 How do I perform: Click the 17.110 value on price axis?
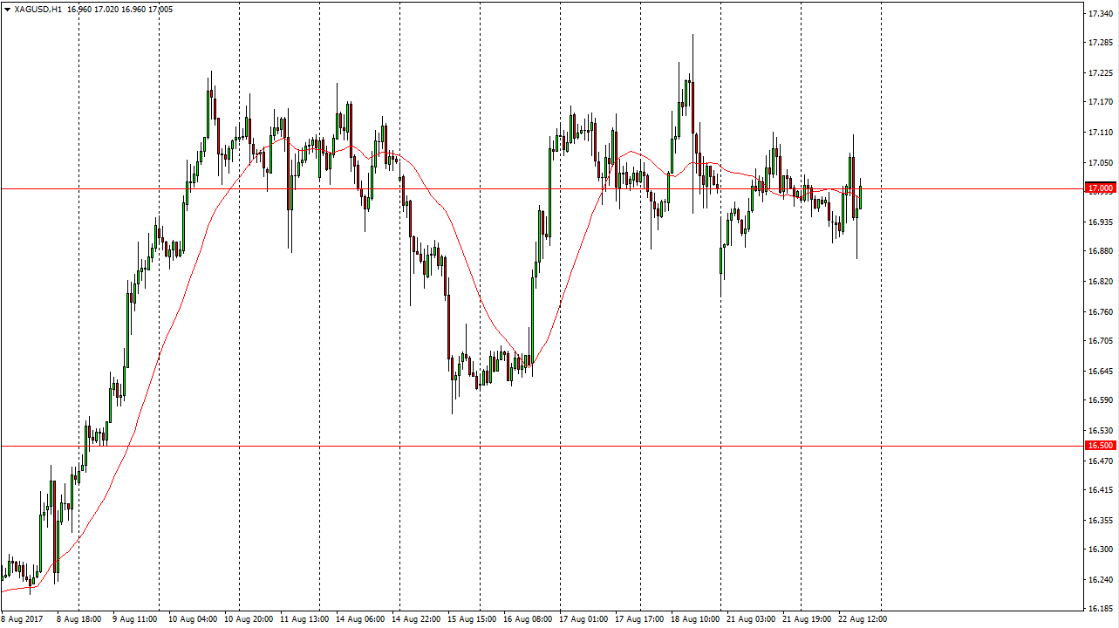click(1100, 133)
